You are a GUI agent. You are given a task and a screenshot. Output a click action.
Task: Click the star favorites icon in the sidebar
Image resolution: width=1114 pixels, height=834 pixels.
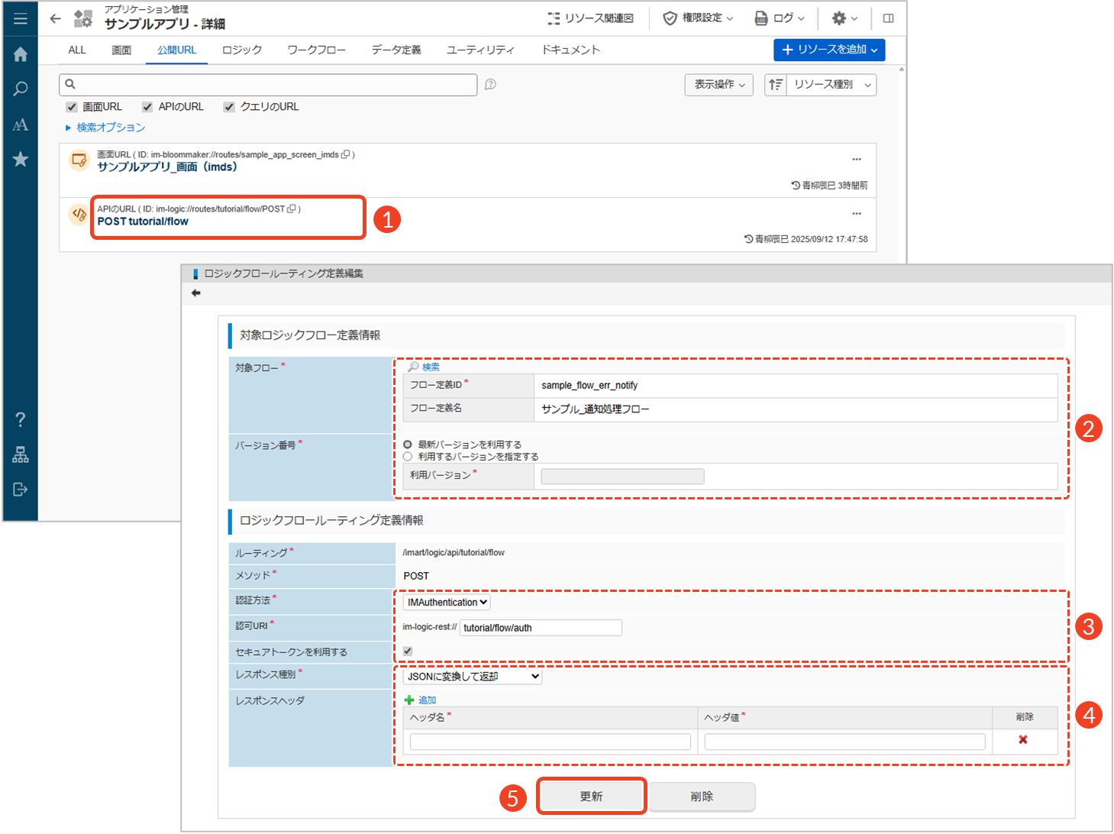[x=21, y=159]
